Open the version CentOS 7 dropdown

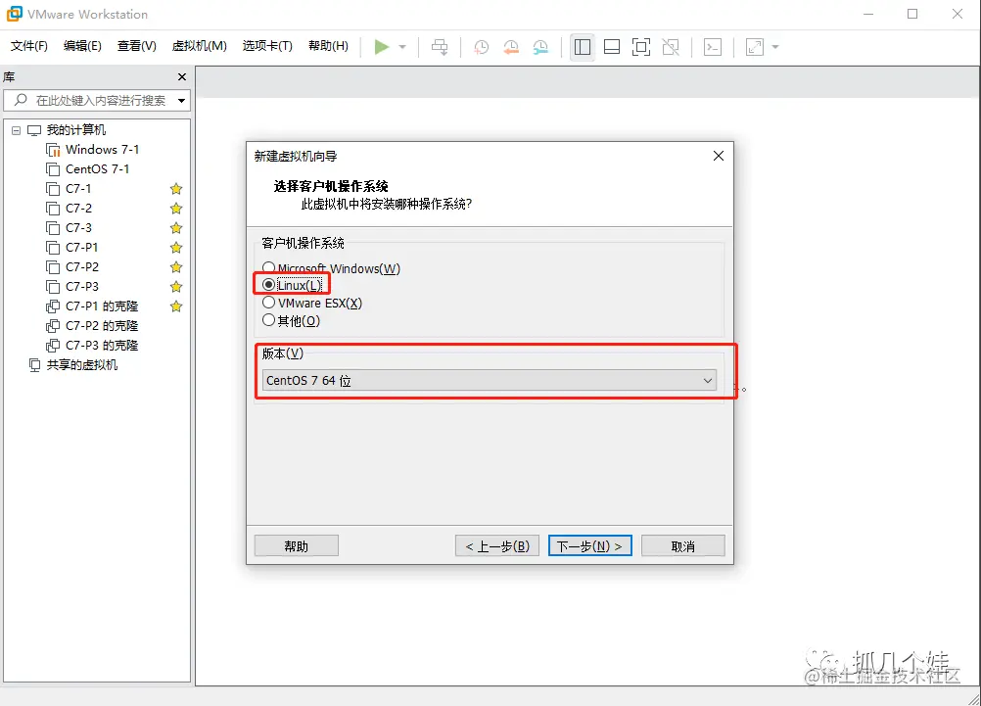point(490,381)
